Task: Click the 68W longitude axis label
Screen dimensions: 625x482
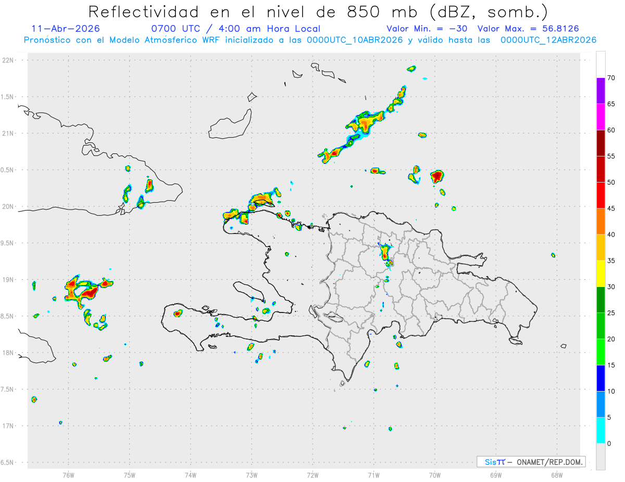Action: click(556, 474)
